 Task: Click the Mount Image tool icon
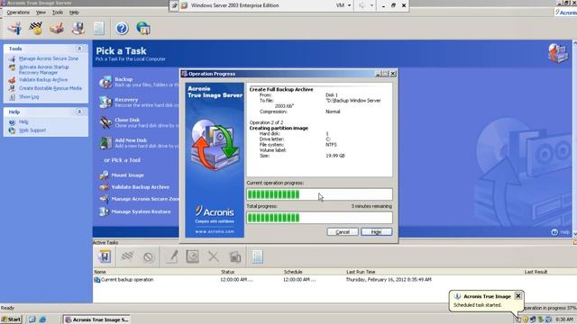coord(105,175)
